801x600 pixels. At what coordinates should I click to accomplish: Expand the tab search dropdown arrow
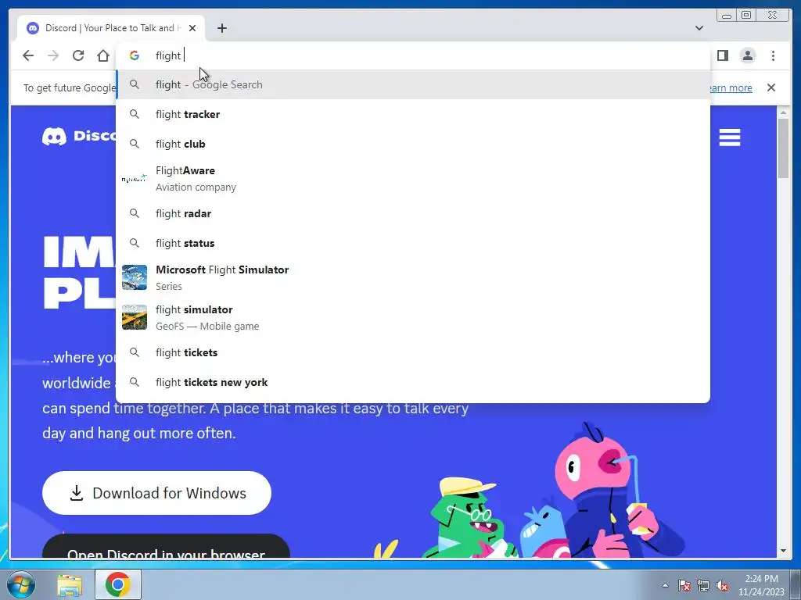pos(699,28)
